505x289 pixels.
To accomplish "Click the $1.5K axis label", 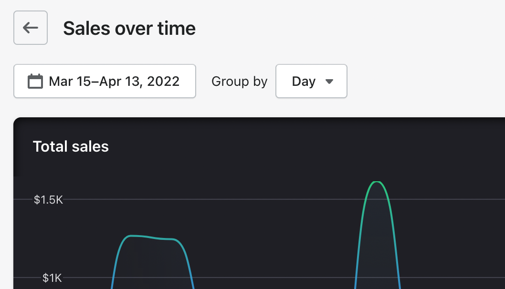I will [49, 200].
